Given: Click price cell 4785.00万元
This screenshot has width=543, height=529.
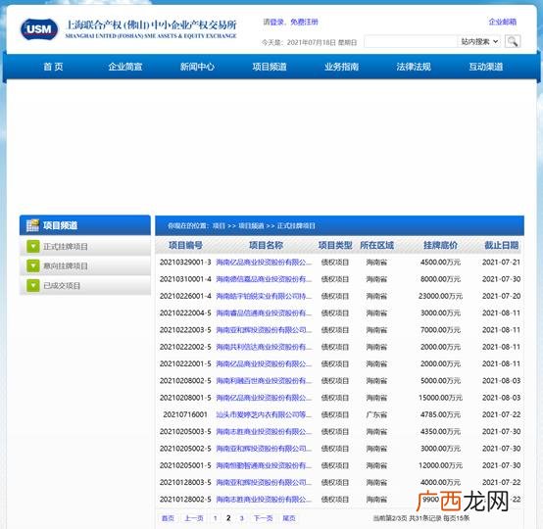Looking at the screenshot, I should (x=440, y=414).
